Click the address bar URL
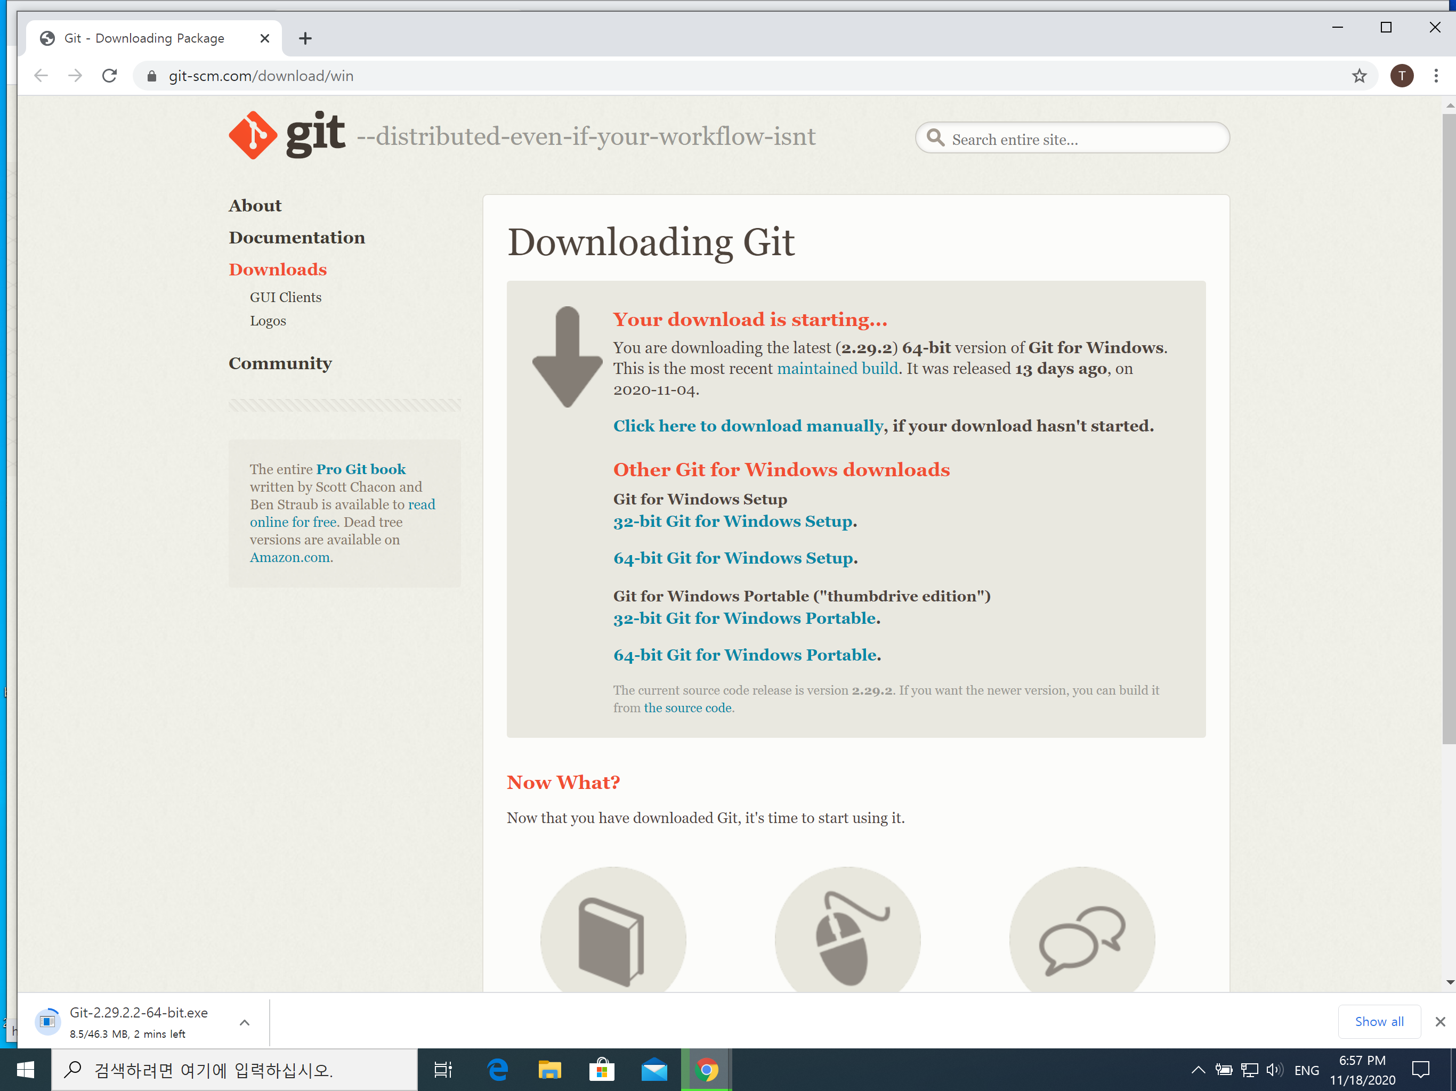The width and height of the screenshot is (1456, 1091). 261,76
